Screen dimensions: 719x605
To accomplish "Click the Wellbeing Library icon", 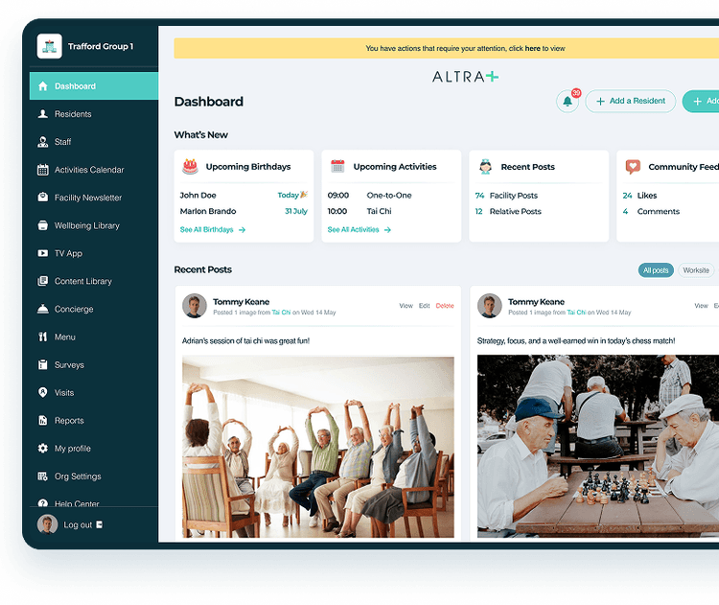I will (42, 225).
